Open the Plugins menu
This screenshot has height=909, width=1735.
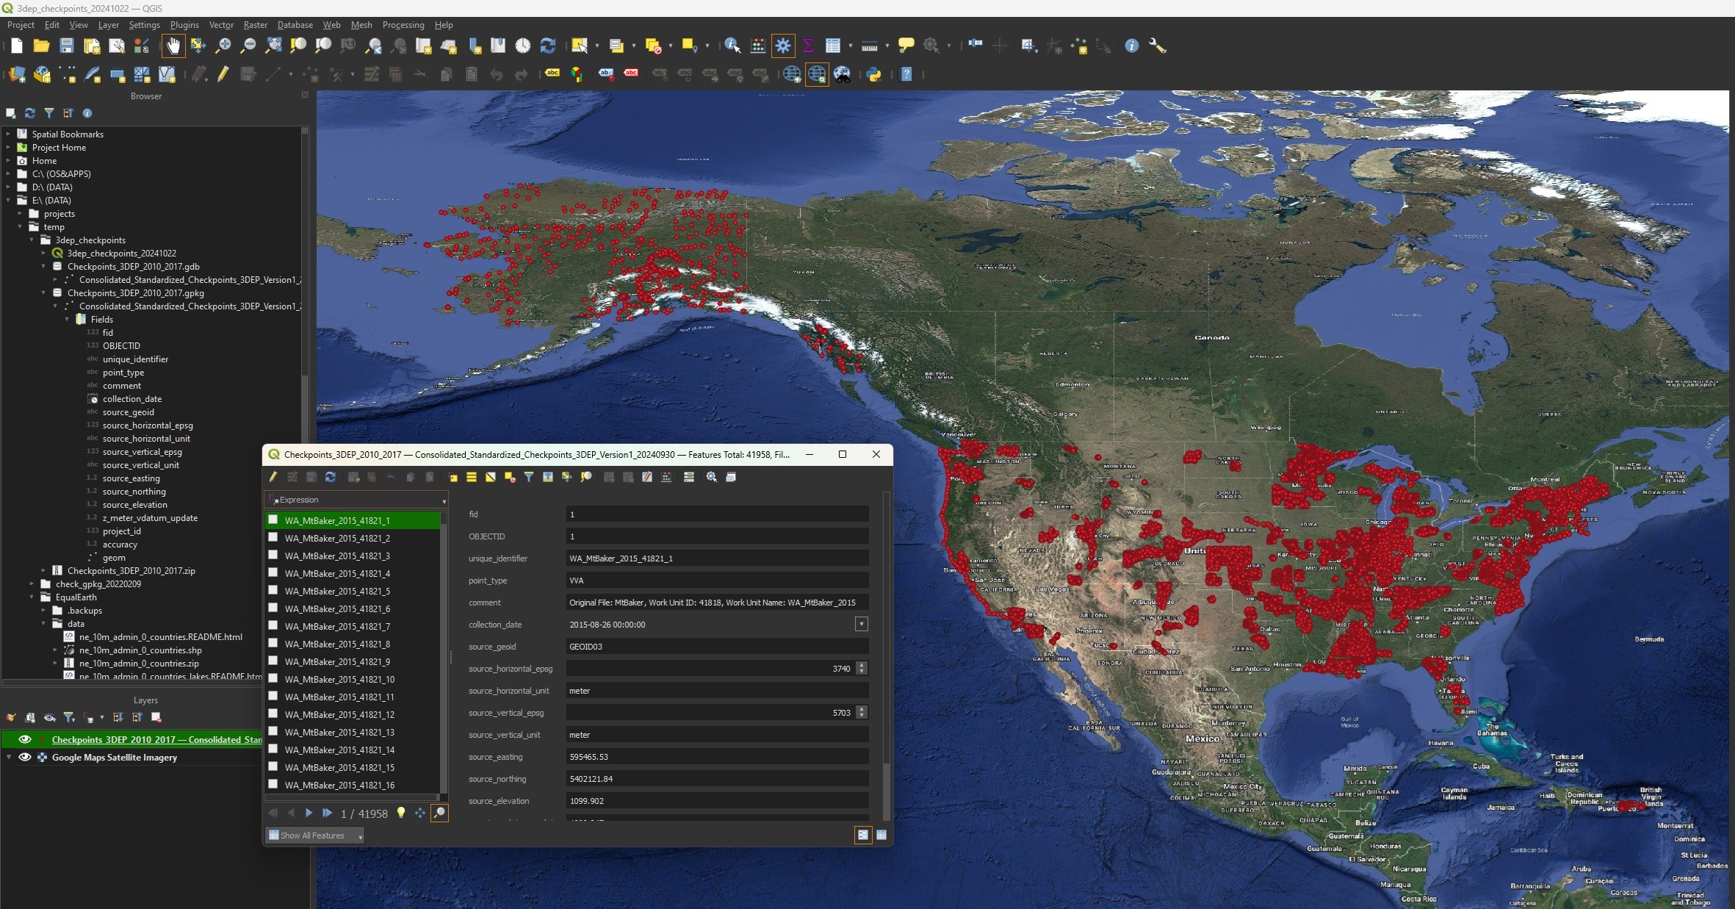click(184, 25)
